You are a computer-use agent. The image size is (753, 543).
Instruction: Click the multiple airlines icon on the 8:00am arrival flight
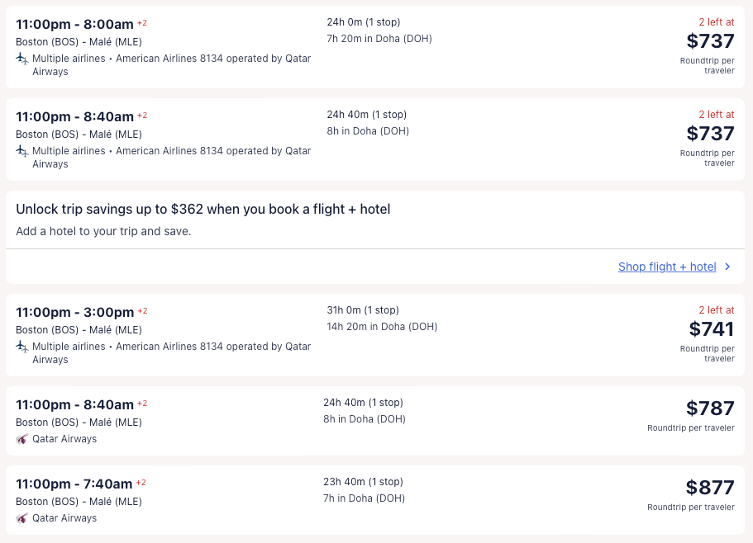22,59
